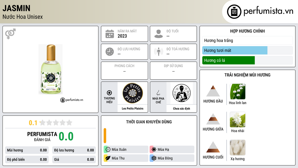This screenshot has height=168, width=298.
Task: Click the Hương hoa trắng accord row
Action: coord(247,40)
